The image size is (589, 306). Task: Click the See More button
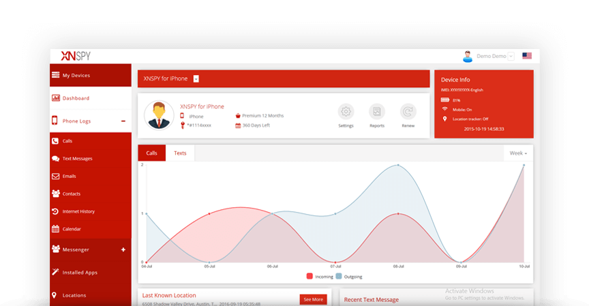(313, 299)
